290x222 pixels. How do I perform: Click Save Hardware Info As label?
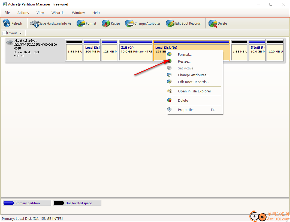(x=55, y=24)
